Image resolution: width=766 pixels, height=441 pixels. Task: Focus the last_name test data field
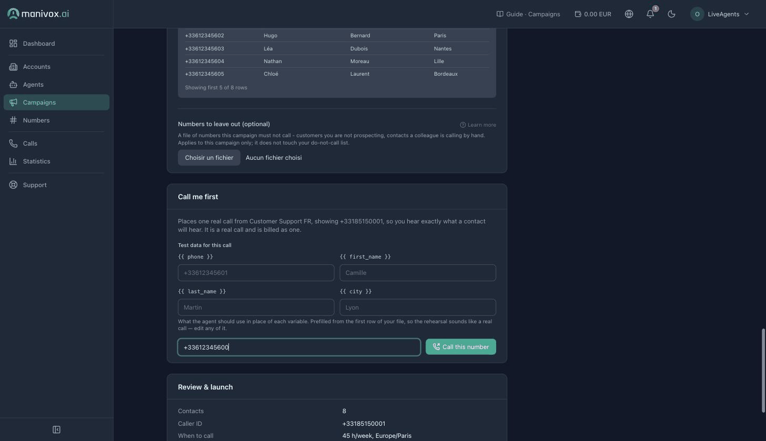pos(256,307)
